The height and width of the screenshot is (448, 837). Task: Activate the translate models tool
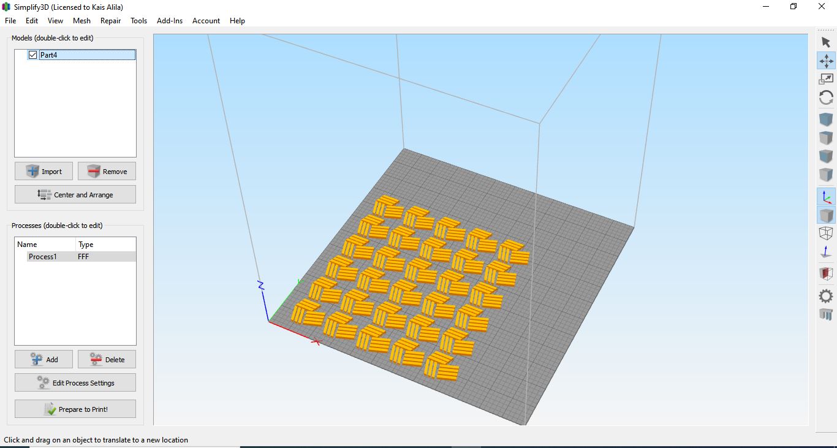point(826,61)
